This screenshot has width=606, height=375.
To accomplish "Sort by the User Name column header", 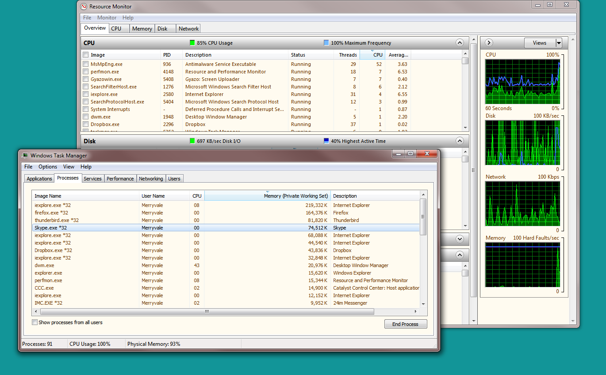I will pyautogui.click(x=164, y=196).
